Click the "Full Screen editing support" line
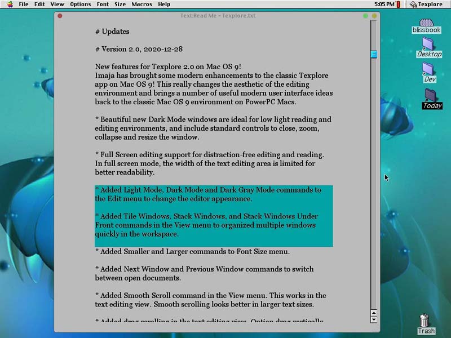Image resolution: width=451 pixels, height=338 pixels. 210,154
